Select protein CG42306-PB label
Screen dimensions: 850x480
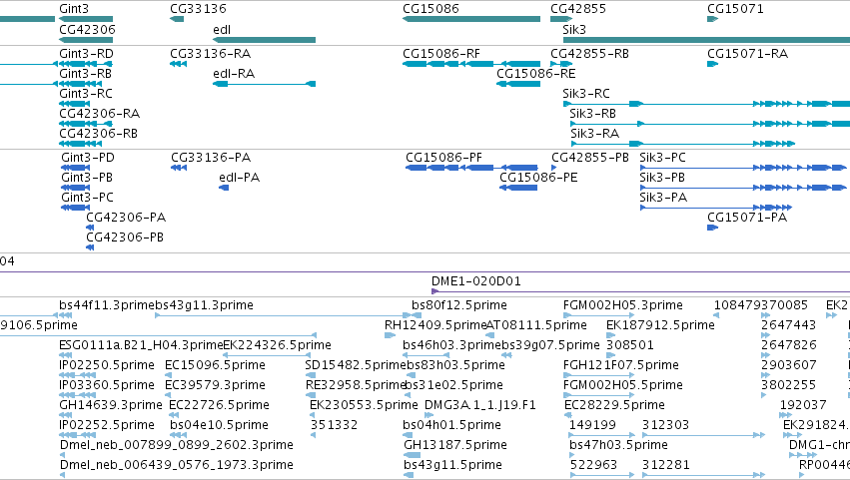coord(125,238)
